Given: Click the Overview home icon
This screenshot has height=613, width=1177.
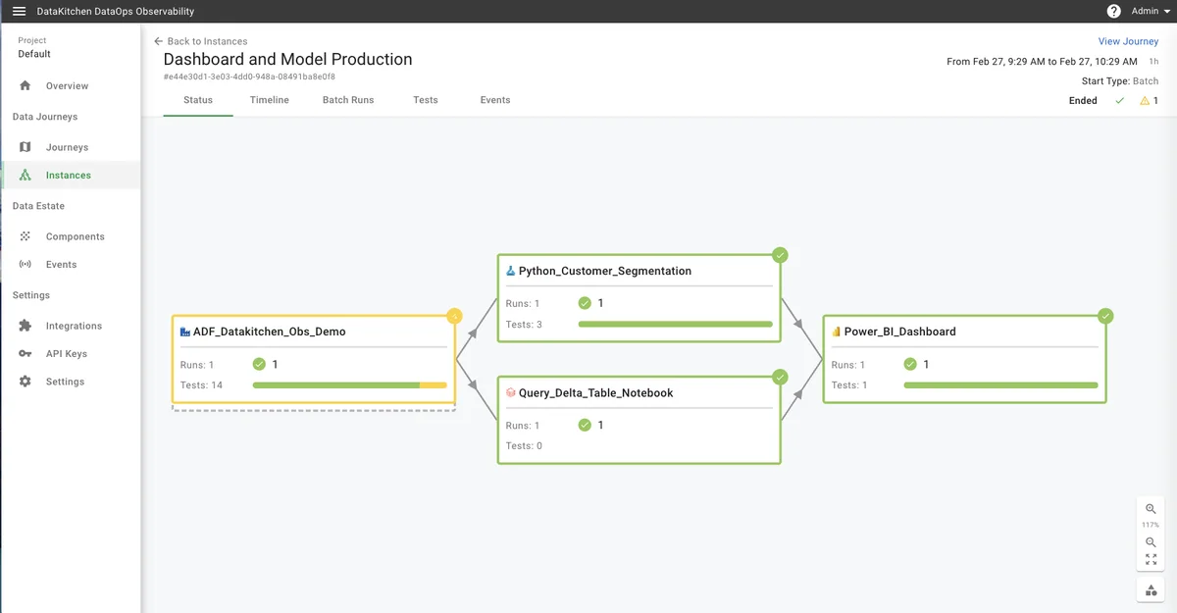Looking at the screenshot, I should 26,86.
